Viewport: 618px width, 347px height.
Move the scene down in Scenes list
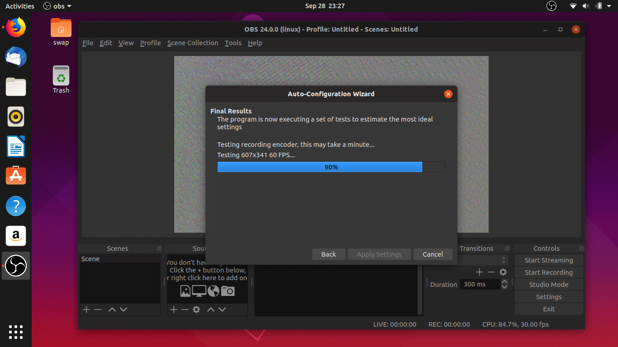tap(124, 309)
